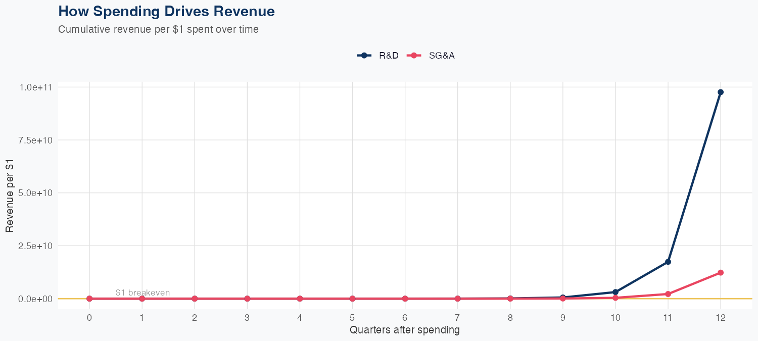This screenshot has height=341, width=758.
Task: Click the x-axis tick label 12
Action: click(721, 318)
